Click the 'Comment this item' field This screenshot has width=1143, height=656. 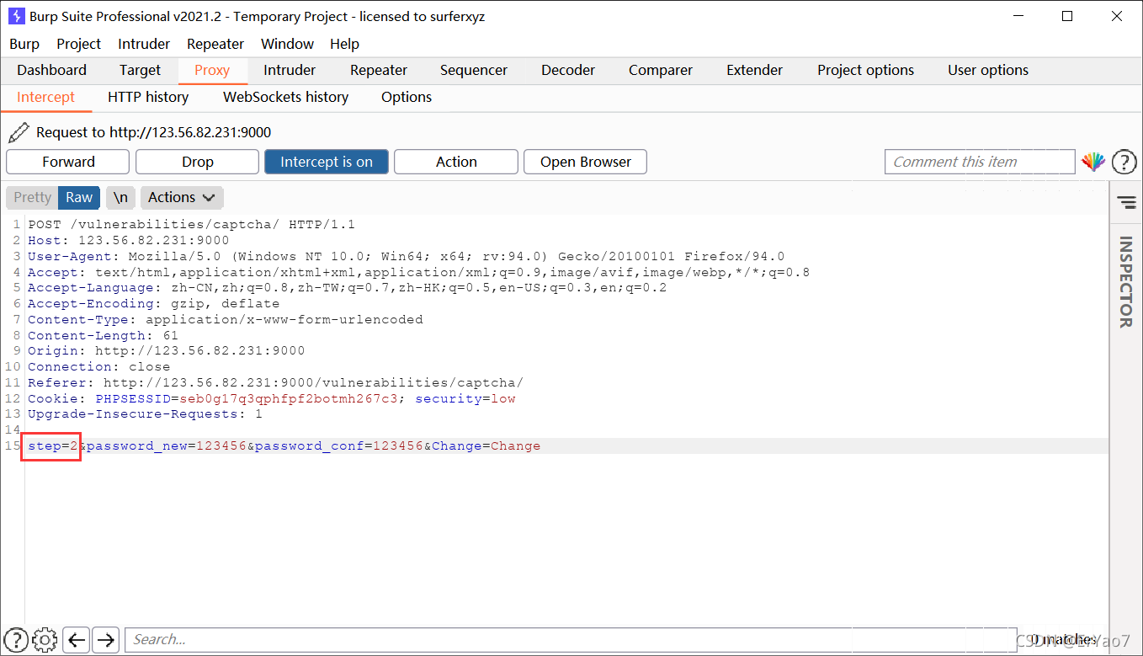pos(980,162)
